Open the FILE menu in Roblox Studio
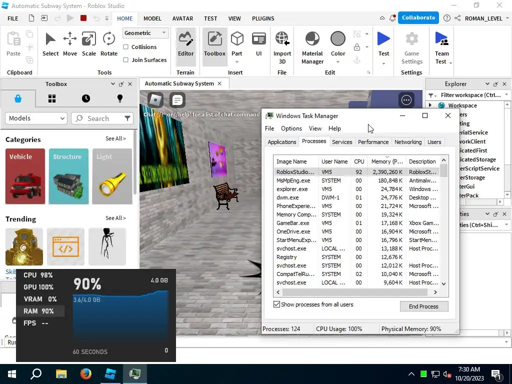 pos(12,18)
